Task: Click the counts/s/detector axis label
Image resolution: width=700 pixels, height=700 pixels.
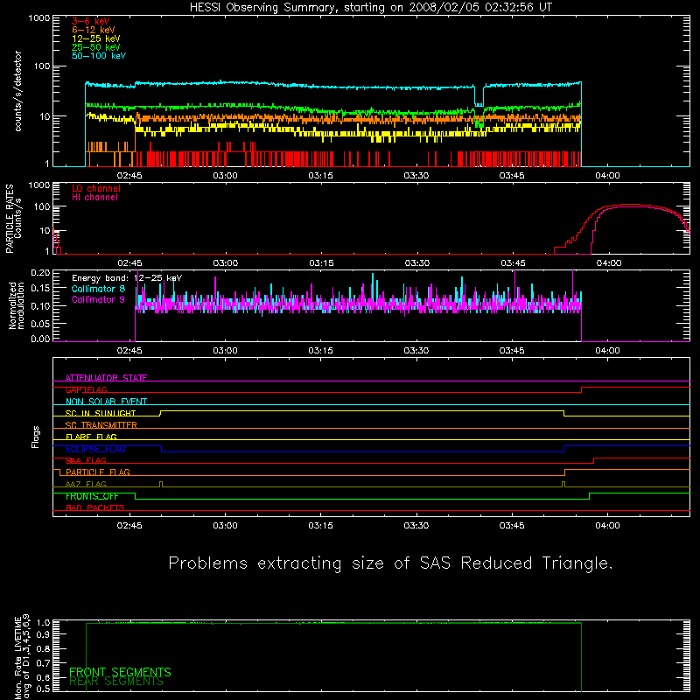Action: point(17,91)
